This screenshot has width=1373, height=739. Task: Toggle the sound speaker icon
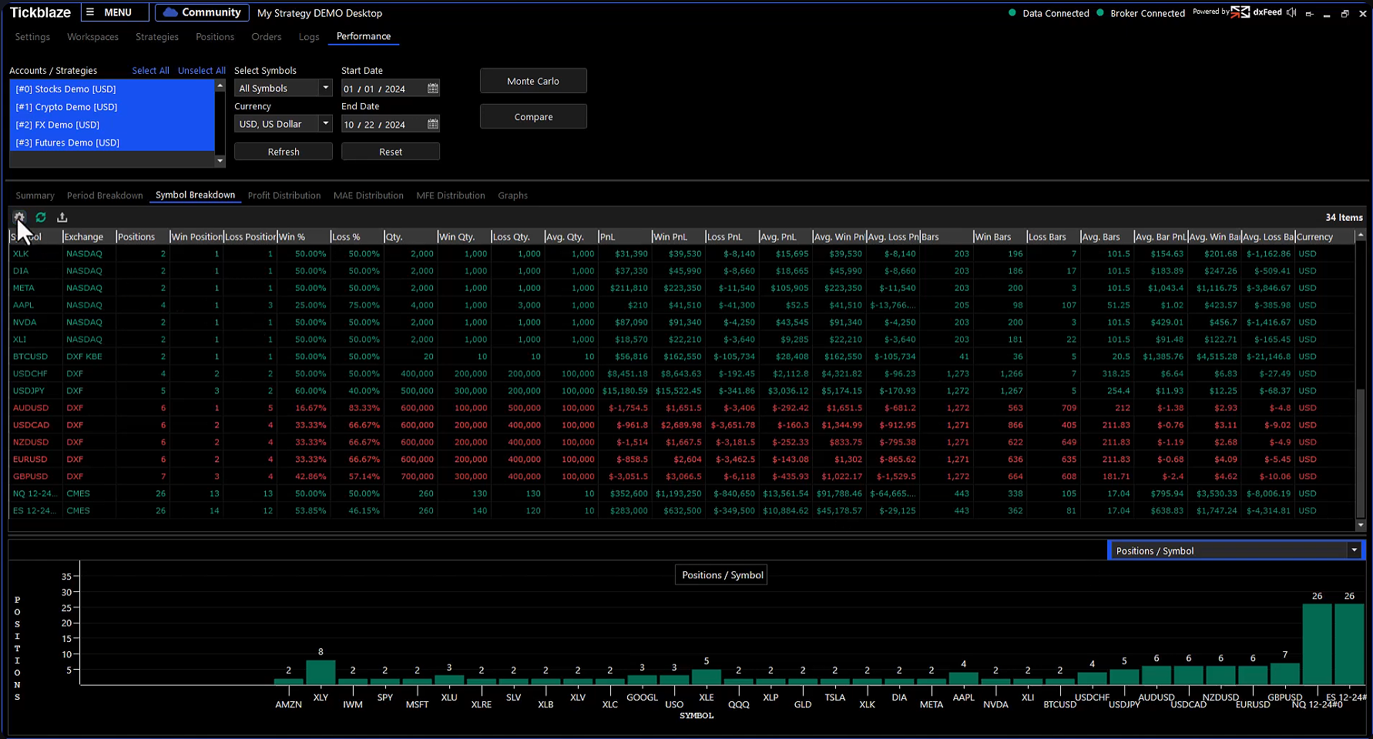[x=1291, y=12]
